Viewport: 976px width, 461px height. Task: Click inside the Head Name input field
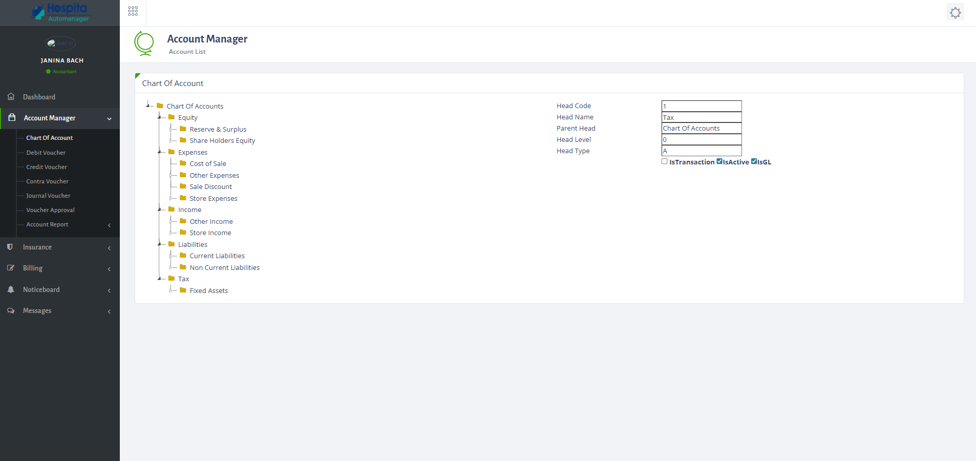click(701, 117)
